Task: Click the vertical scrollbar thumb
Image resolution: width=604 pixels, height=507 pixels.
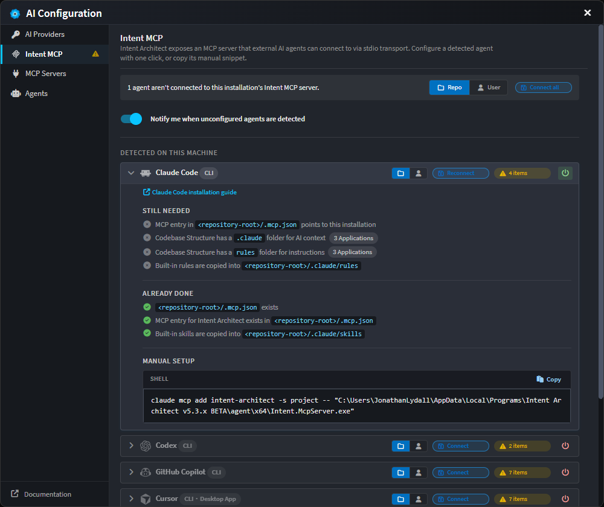Action: point(601,212)
